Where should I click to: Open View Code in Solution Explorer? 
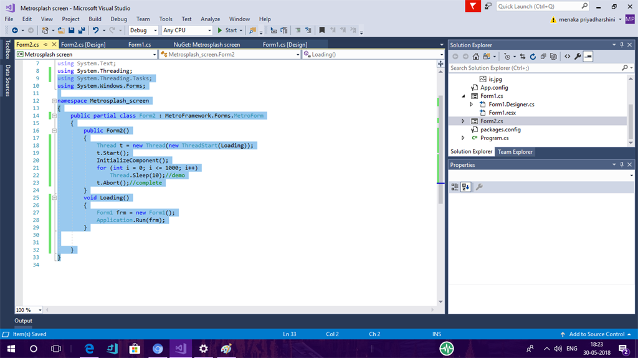567,56
